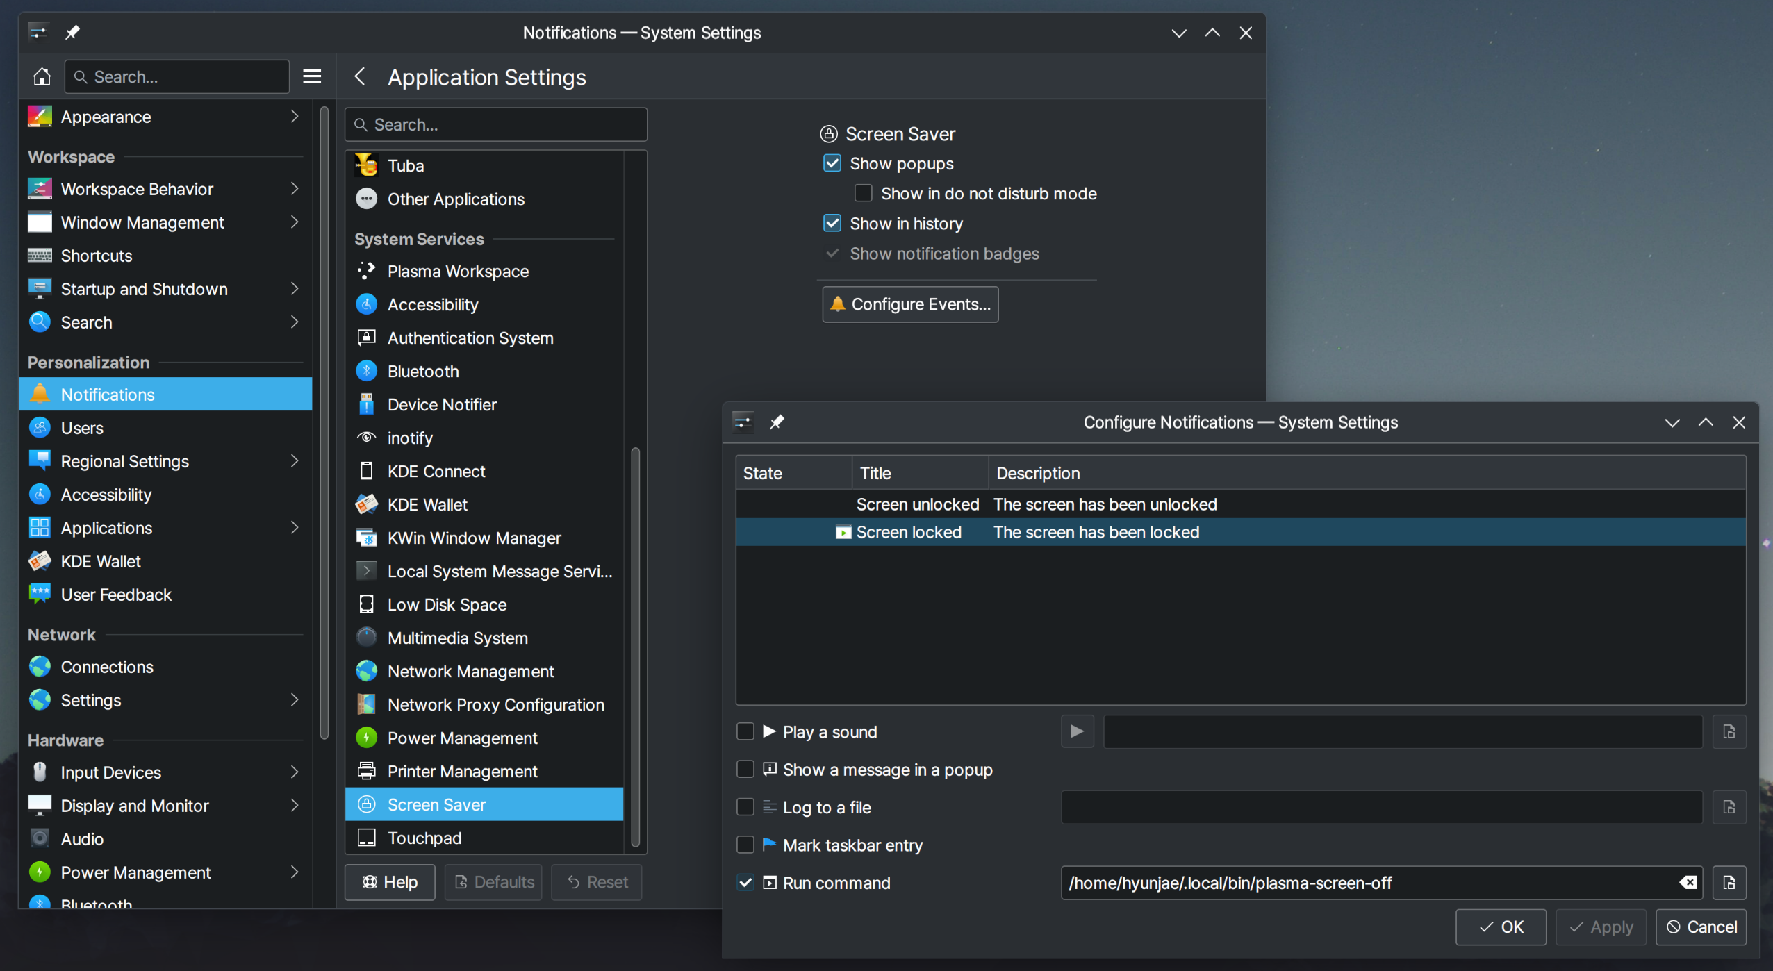1773x971 pixels.
Task: Open Power Management in System Services list
Action: [x=484, y=738]
